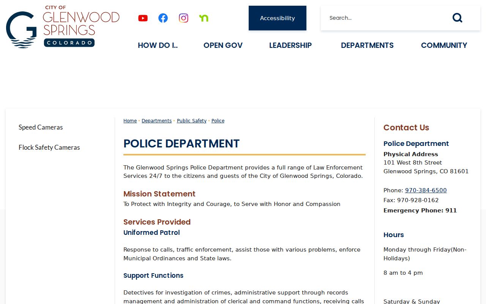The image size is (486, 304).
Task: Open the Instagram profile icon
Action: pyautogui.click(x=183, y=18)
